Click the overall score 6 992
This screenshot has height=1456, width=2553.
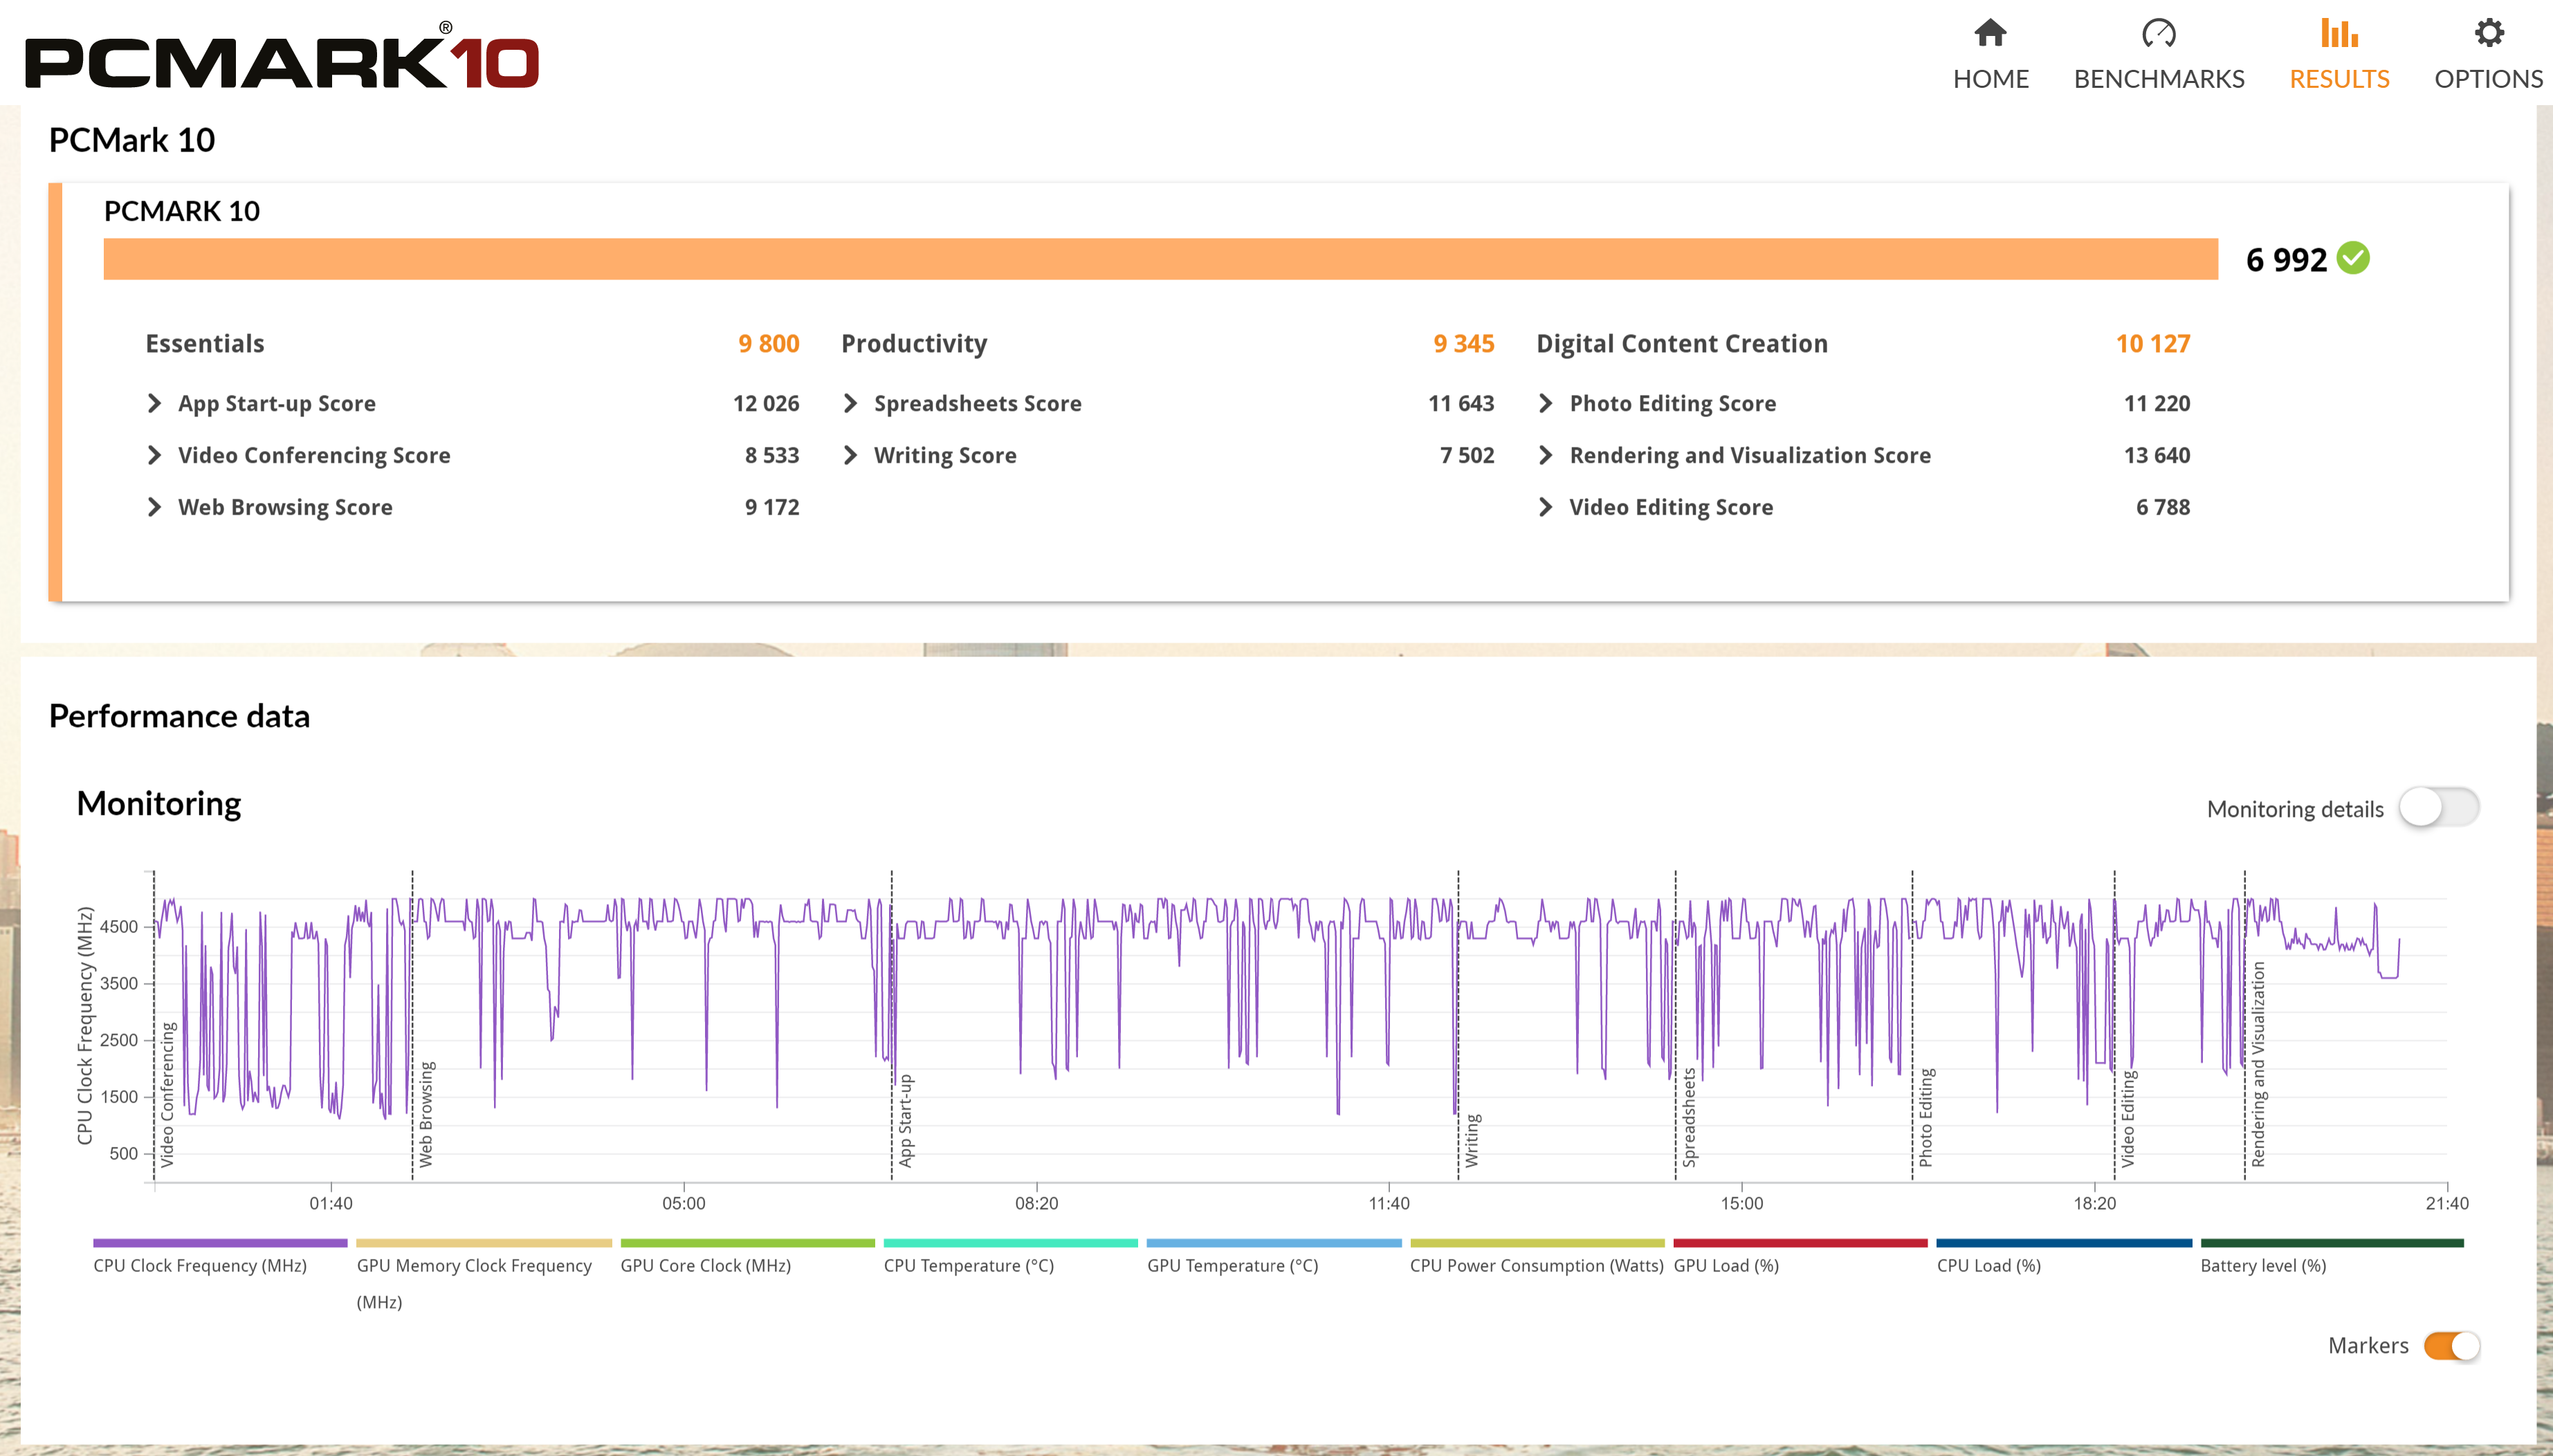(x=2286, y=260)
